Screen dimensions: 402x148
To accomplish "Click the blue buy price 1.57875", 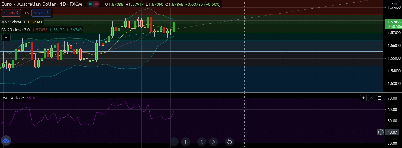I will coord(41,13).
